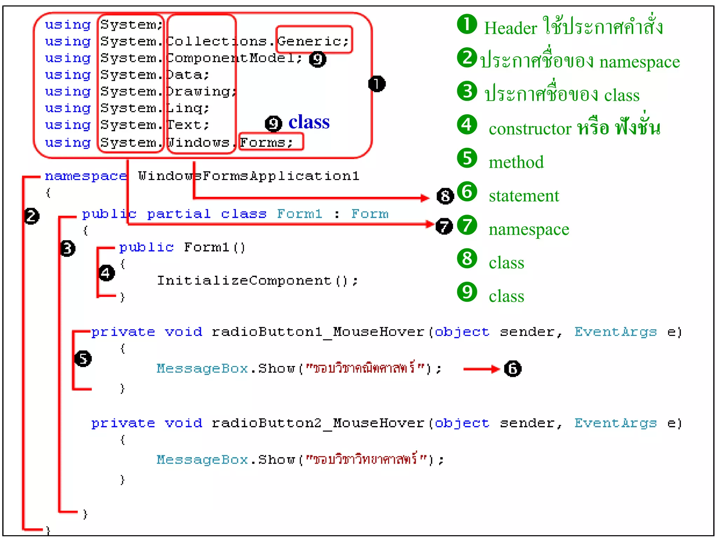Image resolution: width=718 pixels, height=538 pixels.
Task: Click the namespace legend text
Action: coord(529,230)
